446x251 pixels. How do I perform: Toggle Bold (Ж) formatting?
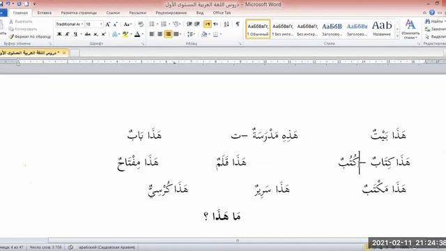tap(59, 34)
